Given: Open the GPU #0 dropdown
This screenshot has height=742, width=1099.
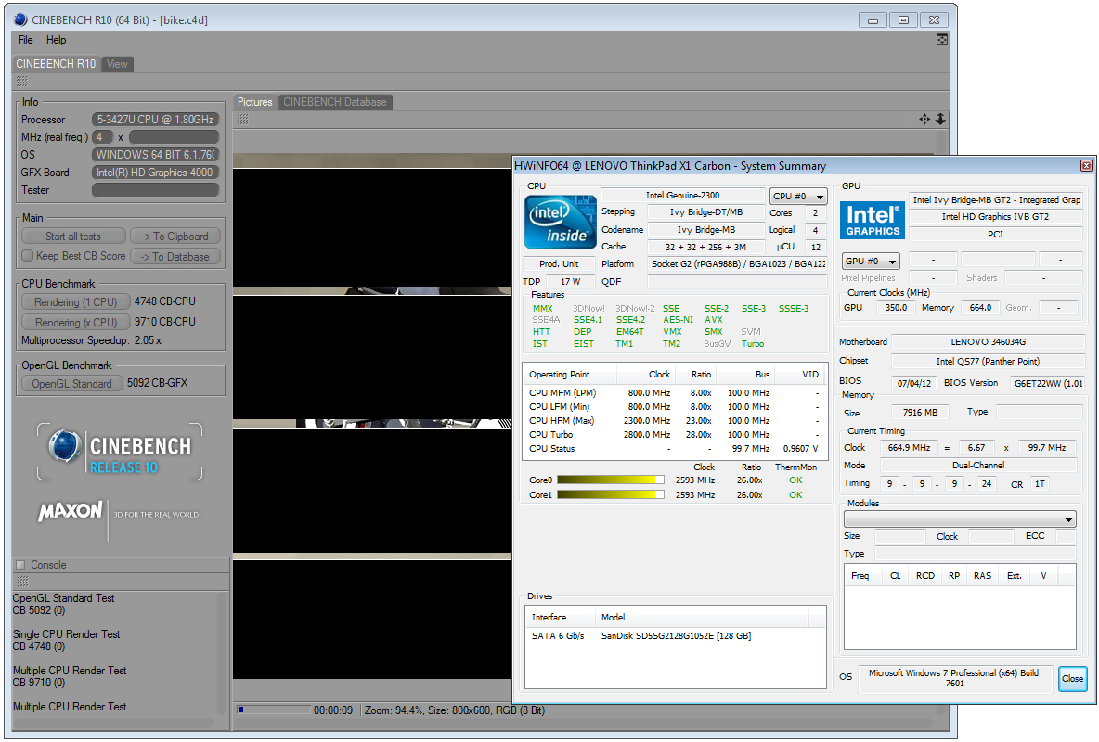Looking at the screenshot, I should click(x=871, y=261).
